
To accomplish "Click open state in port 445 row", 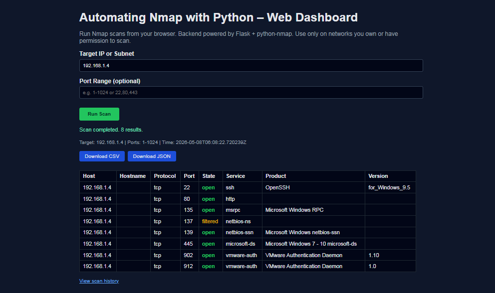I will point(211,244).
